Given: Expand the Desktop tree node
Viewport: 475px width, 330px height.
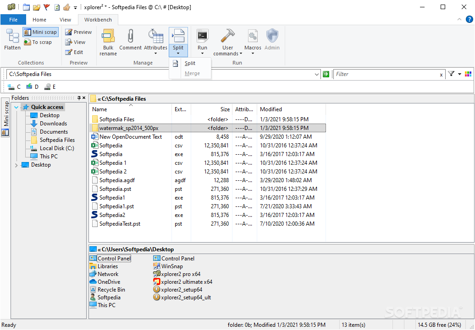Looking at the screenshot, I should pyautogui.click(x=17, y=165).
